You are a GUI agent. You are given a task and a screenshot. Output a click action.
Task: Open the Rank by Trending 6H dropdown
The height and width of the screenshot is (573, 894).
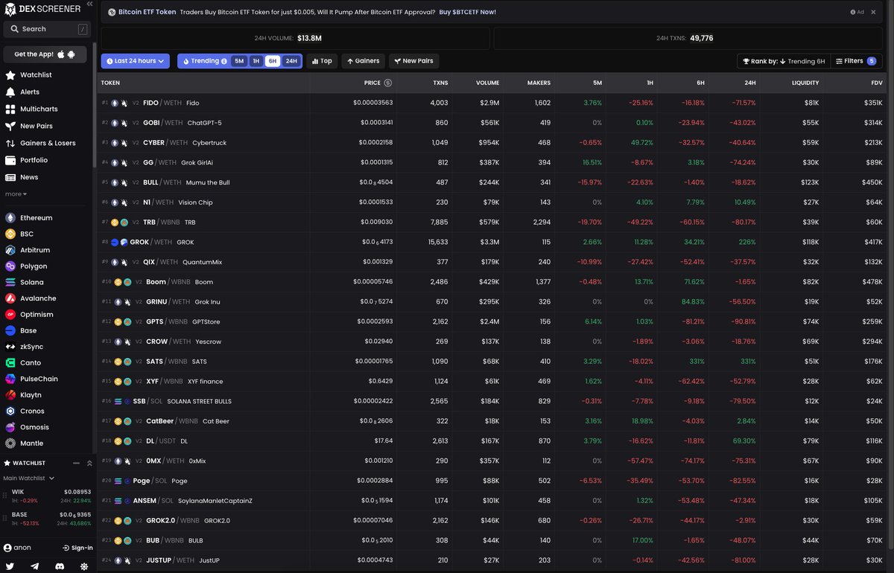point(784,61)
